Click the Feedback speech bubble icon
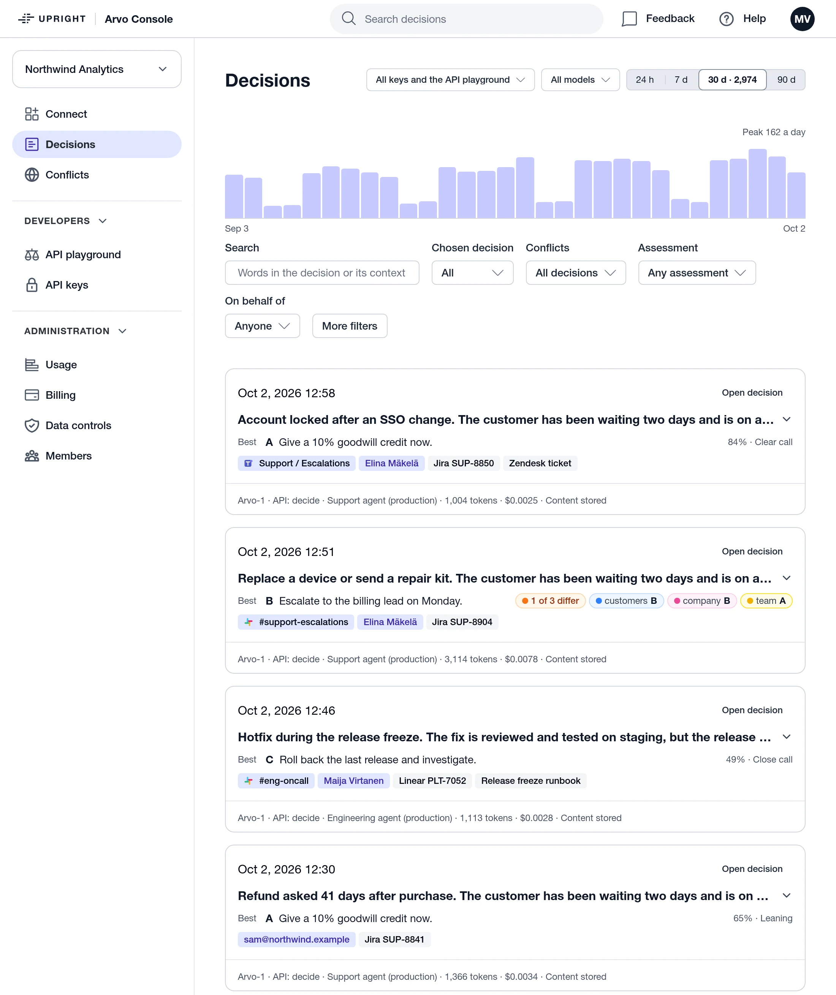Screen dimensions: 836x995 pyautogui.click(x=629, y=19)
